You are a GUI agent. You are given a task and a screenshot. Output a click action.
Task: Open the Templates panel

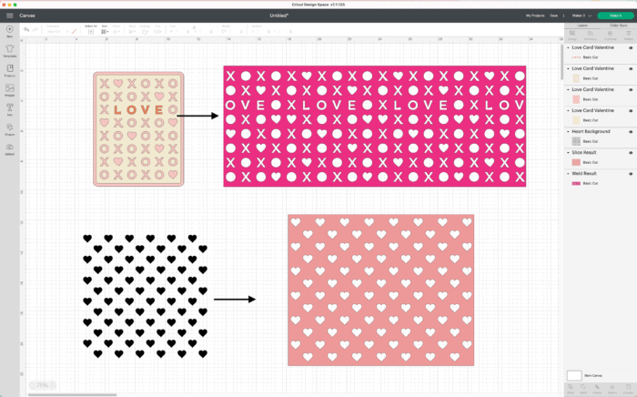click(x=9, y=50)
